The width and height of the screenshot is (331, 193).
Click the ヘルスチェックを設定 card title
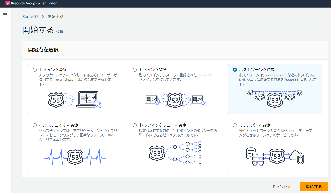[59, 125]
